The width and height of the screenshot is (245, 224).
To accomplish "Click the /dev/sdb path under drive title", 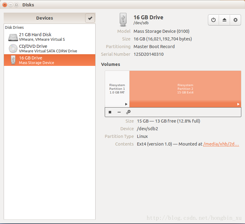I will pos(141,23).
